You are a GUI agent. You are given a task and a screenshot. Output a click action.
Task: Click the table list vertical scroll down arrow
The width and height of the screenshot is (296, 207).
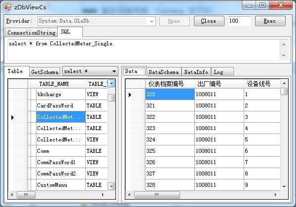coord(111,186)
